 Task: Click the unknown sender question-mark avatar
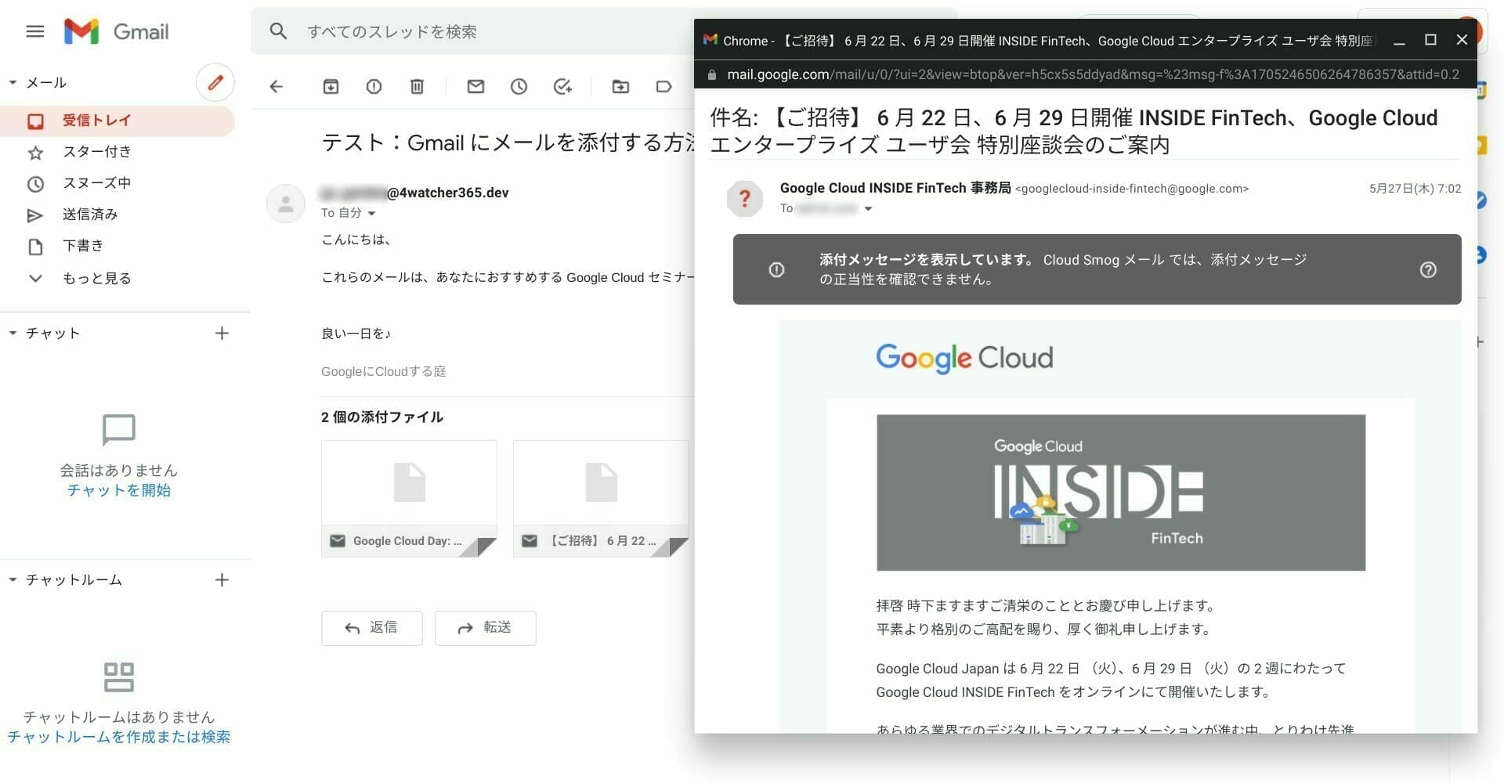click(x=745, y=199)
